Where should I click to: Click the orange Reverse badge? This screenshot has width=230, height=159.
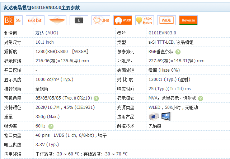188,20
